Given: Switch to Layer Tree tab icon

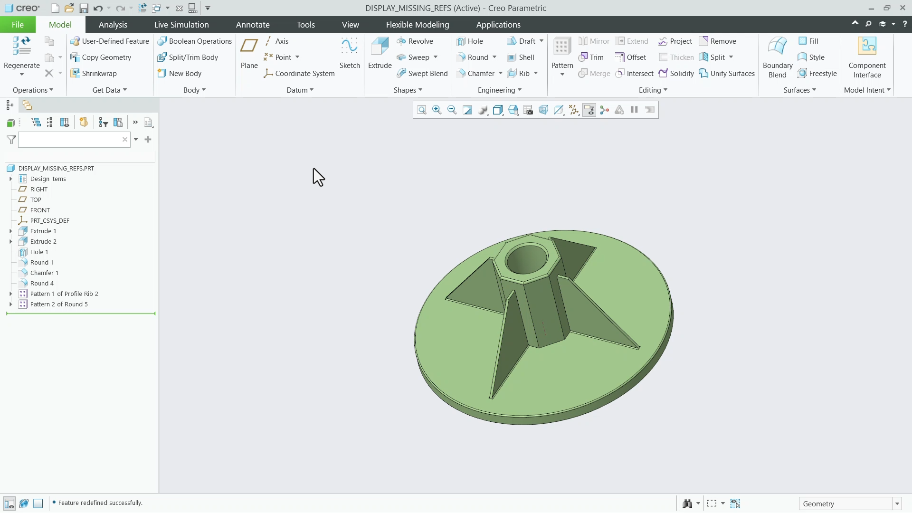Looking at the screenshot, I should (x=27, y=105).
